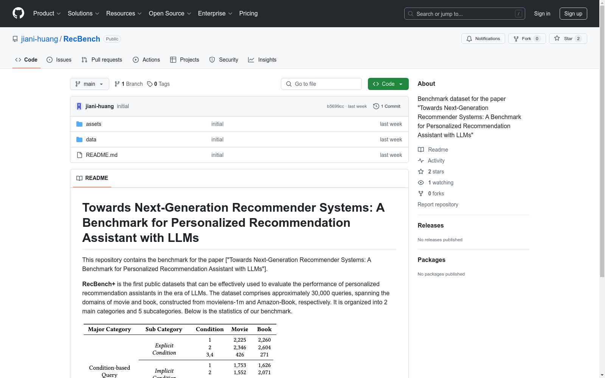Go to the Pull requests tab

(102, 60)
